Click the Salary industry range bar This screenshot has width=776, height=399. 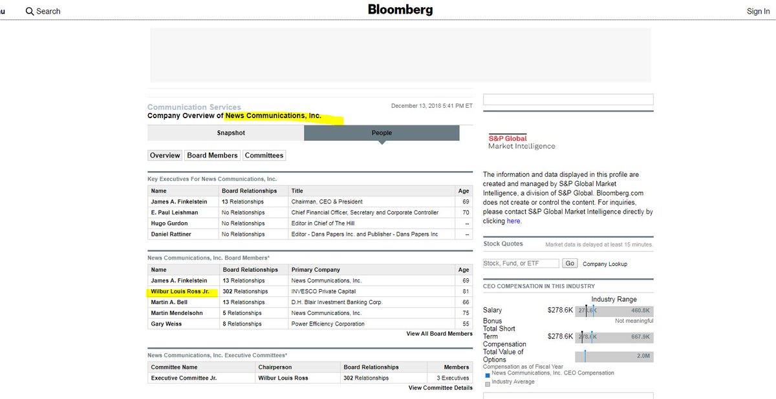[614, 311]
